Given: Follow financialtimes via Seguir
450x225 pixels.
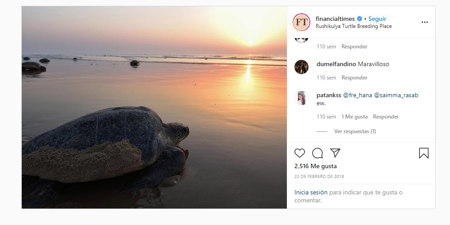Looking at the screenshot, I should pyautogui.click(x=377, y=19).
